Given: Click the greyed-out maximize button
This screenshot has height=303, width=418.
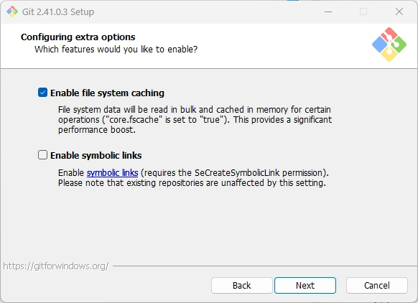Looking at the screenshot, I should (363, 11).
